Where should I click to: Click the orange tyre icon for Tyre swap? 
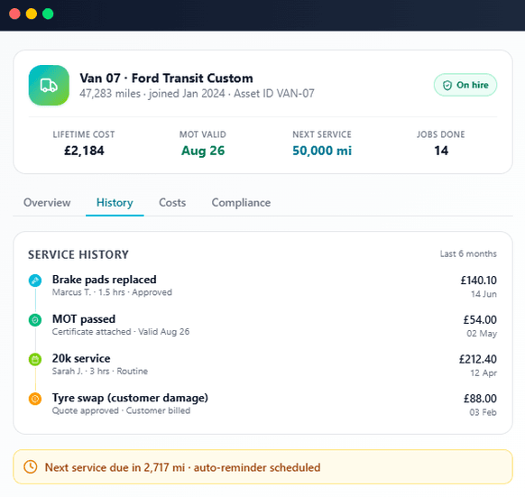coord(35,399)
